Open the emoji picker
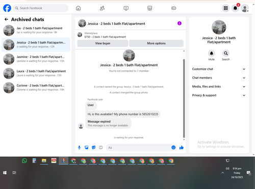 pyautogui.click(x=173, y=147)
